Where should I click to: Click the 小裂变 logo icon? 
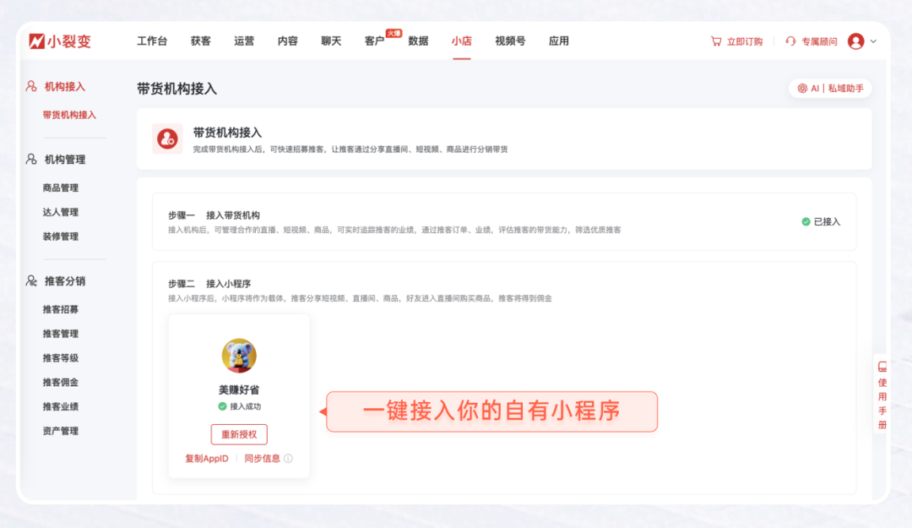coord(36,41)
